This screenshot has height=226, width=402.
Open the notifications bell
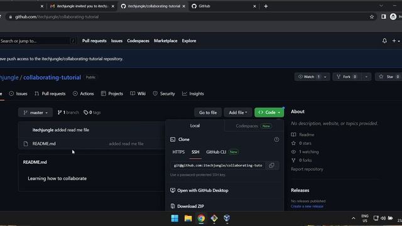384,41
